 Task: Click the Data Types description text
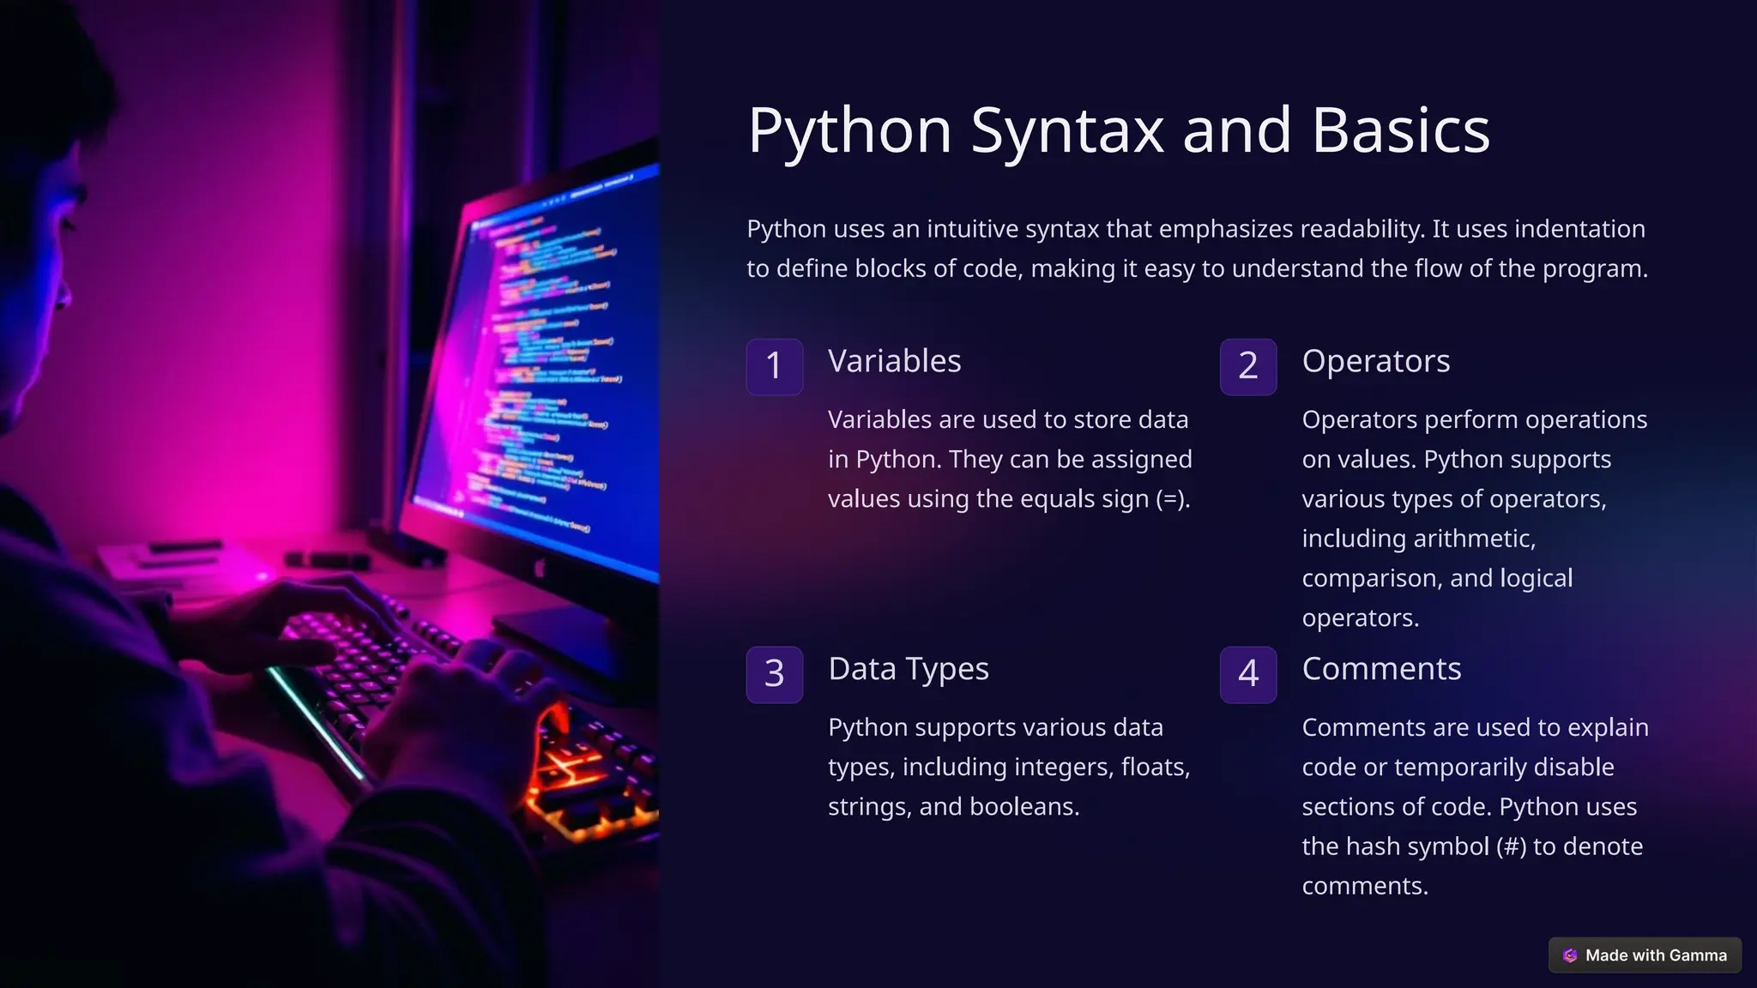[1009, 767]
